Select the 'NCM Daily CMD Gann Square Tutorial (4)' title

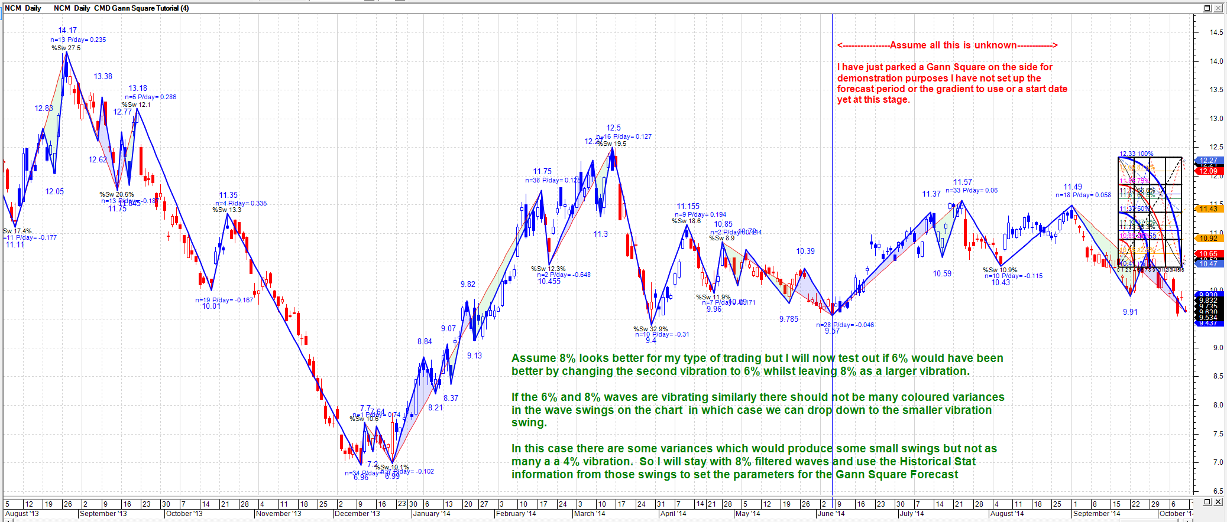(x=121, y=8)
